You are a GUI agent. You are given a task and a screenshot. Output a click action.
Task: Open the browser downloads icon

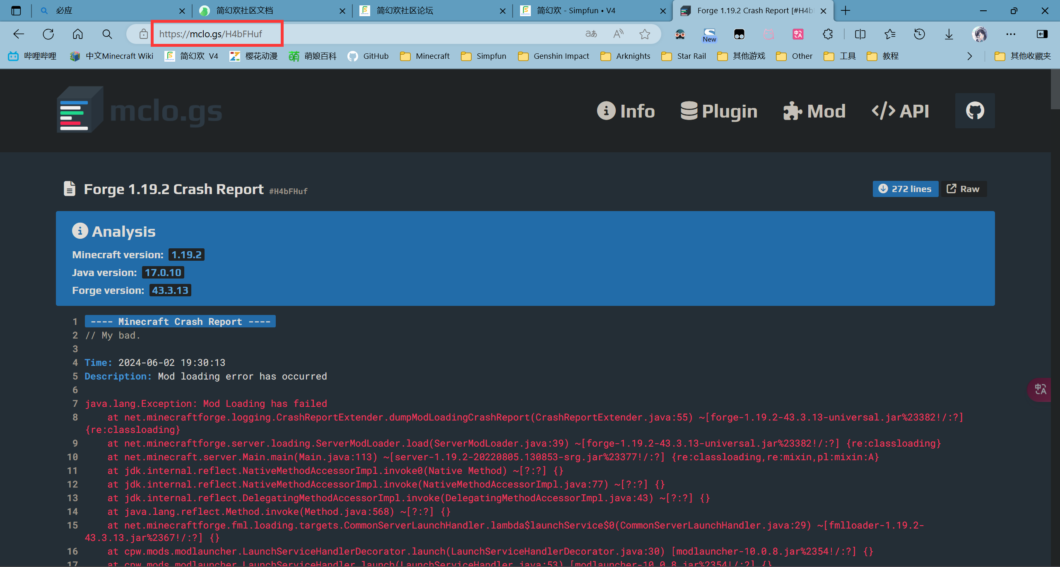click(949, 34)
